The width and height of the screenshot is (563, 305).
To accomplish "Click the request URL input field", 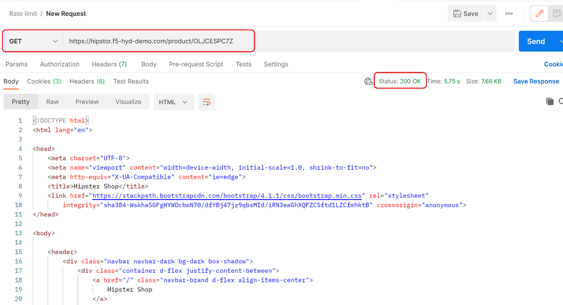I will (158, 41).
